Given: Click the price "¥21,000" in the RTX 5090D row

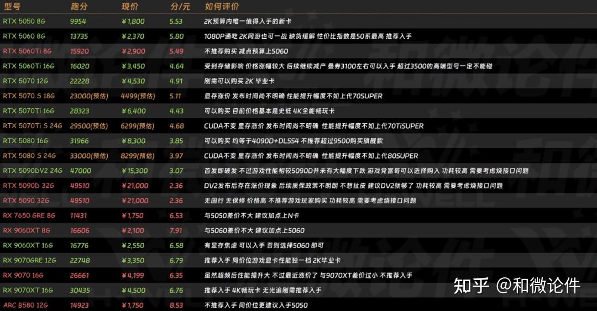Looking at the screenshot, I should (x=135, y=186).
